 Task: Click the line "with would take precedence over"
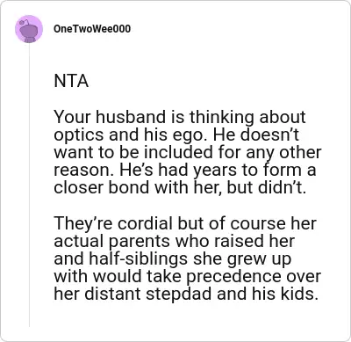188,276
